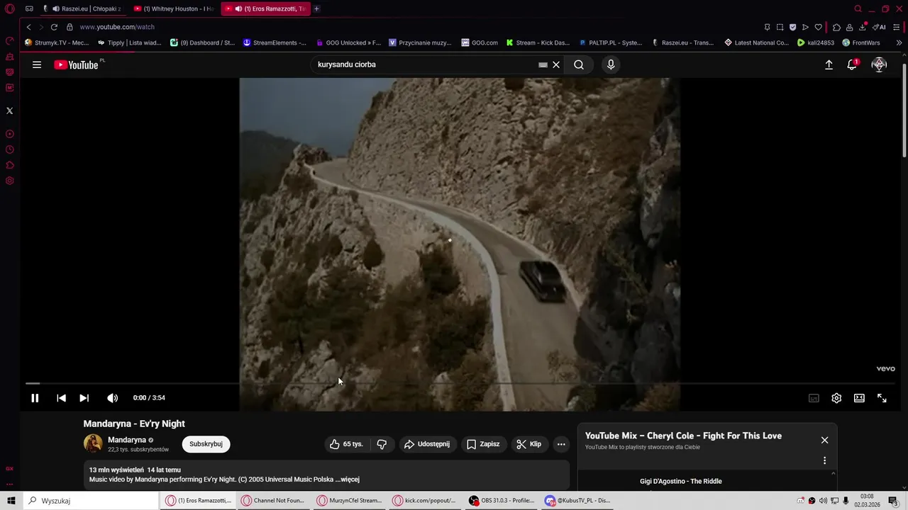Open more actions three-dot menu under video
This screenshot has width=908, height=510.
(561, 444)
